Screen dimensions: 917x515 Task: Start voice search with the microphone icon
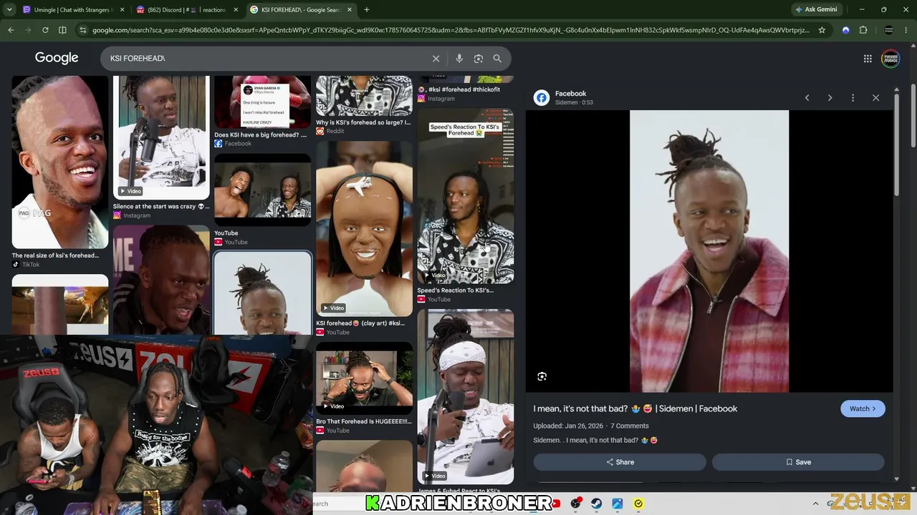459,59
